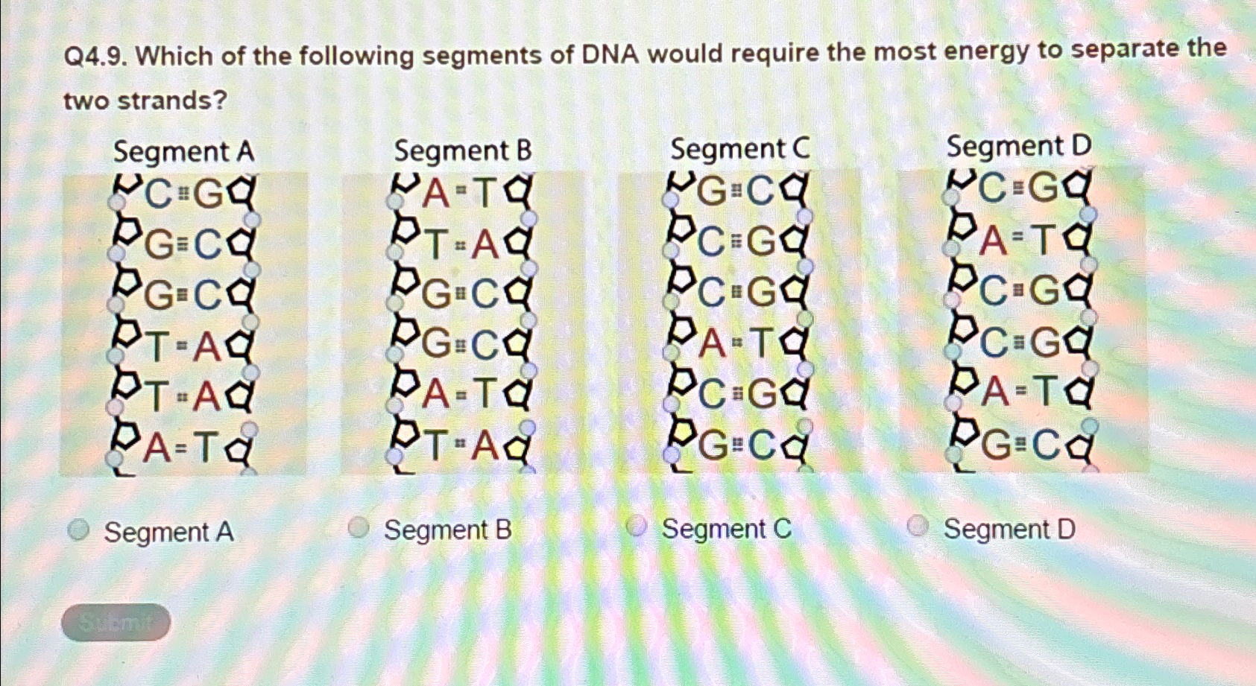The height and width of the screenshot is (686, 1256).
Task: Click the Segment B heading label
Action: [x=464, y=150]
